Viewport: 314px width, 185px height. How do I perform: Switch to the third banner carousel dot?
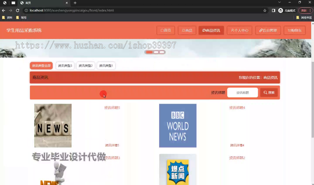pyautogui.click(x=162, y=52)
